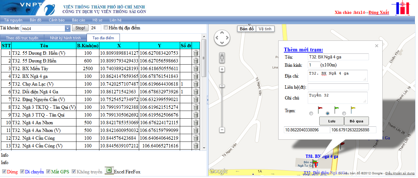Click the Bán kính radius input

coord(314,65)
